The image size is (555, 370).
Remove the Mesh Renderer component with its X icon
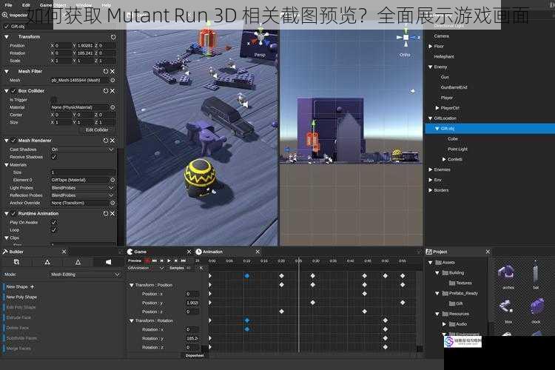112,141
